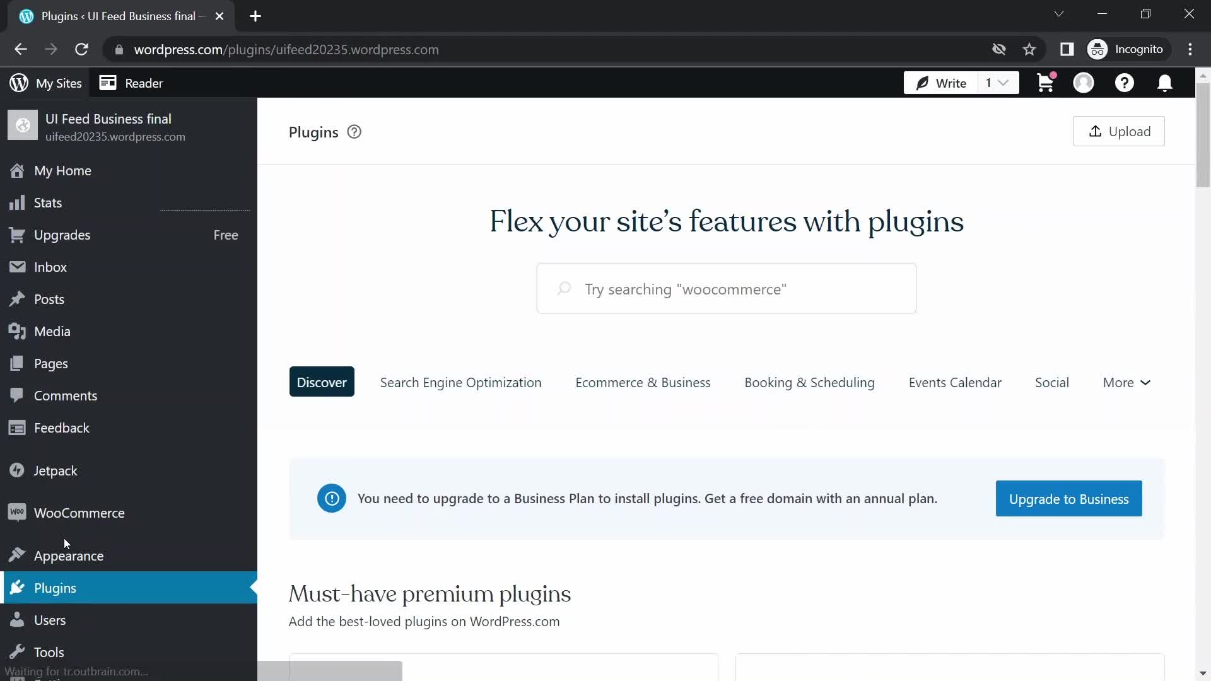Click the WordPress logo icon
This screenshot has height=681, width=1211.
[x=18, y=83]
